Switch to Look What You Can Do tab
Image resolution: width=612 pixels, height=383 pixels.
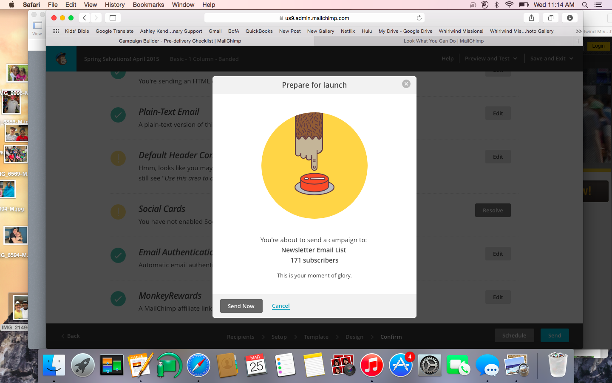click(443, 41)
